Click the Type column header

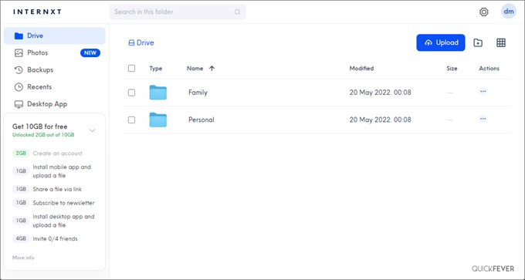pos(156,68)
